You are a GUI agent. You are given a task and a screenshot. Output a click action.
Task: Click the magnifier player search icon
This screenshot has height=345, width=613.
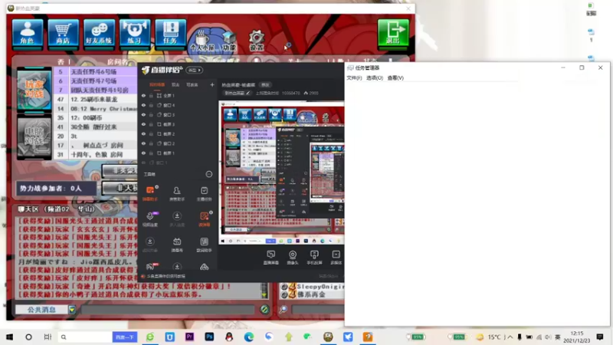coord(283,310)
